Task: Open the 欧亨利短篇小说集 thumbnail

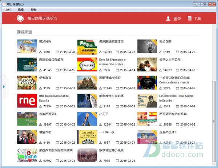Action: pos(87,155)
